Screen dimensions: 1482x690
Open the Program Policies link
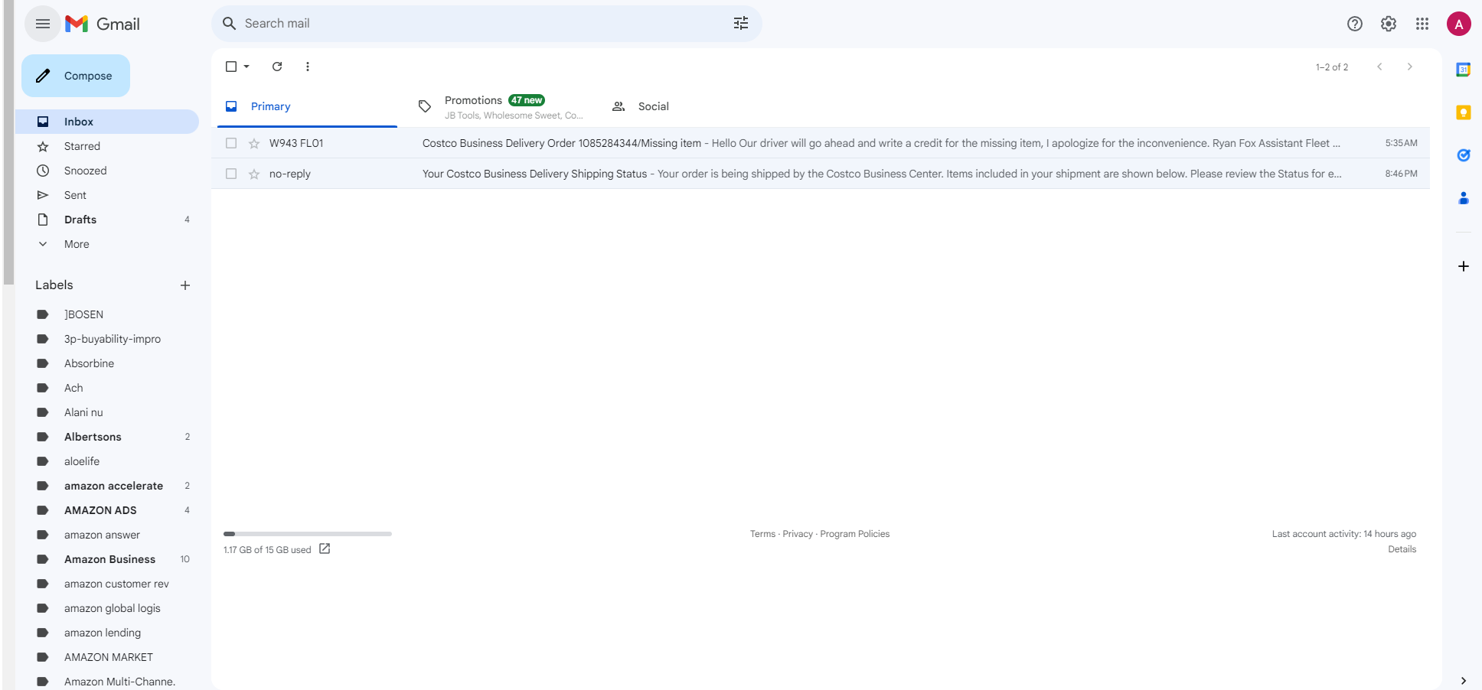(855, 534)
